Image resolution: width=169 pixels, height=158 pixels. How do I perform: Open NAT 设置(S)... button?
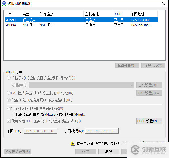(149, 93)
